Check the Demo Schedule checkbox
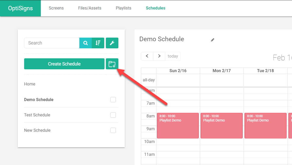Image resolution: width=292 pixels, height=165 pixels. (113, 100)
